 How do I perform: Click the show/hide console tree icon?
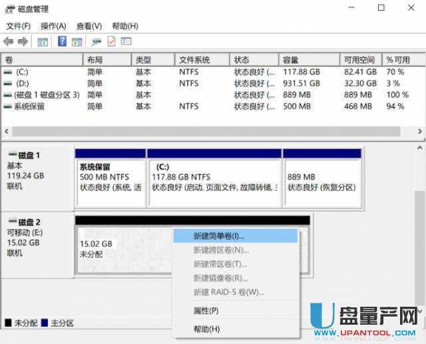[42, 41]
